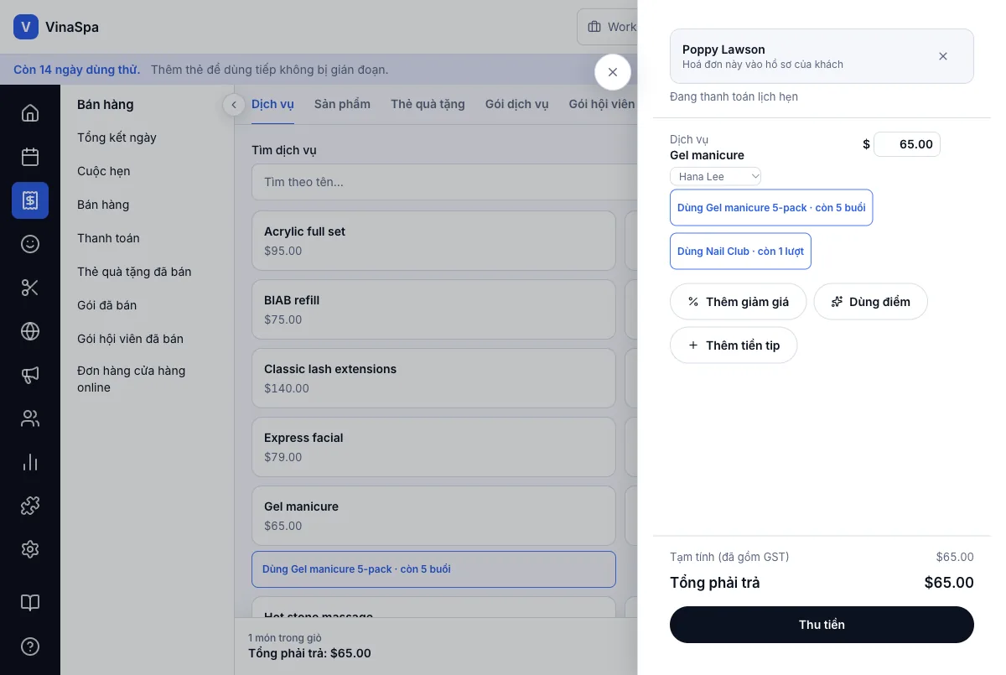Open the customers smiley face icon
This screenshot has width=1006, height=675.
pyautogui.click(x=30, y=244)
